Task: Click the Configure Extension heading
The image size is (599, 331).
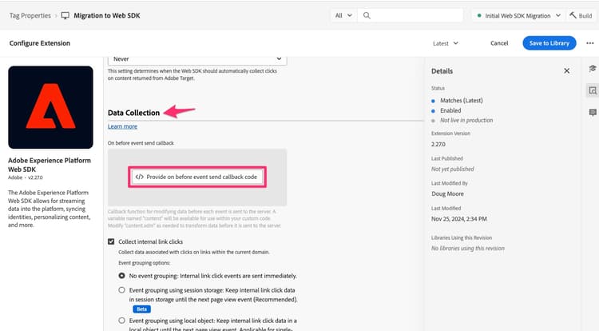Action: tap(40, 43)
